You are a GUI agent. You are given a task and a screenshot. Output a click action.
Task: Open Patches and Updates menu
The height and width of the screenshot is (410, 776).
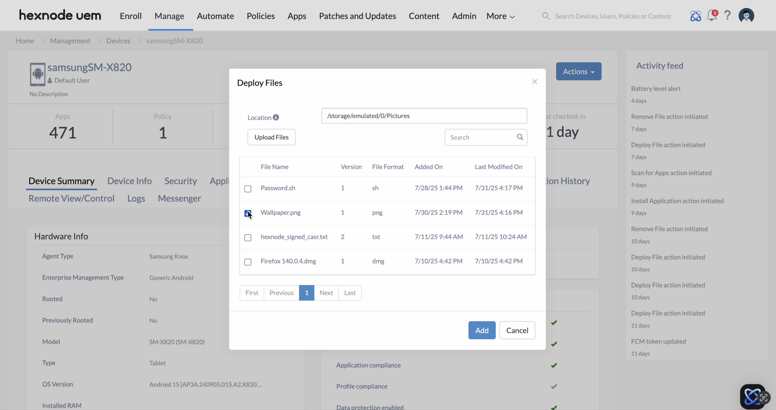click(357, 16)
